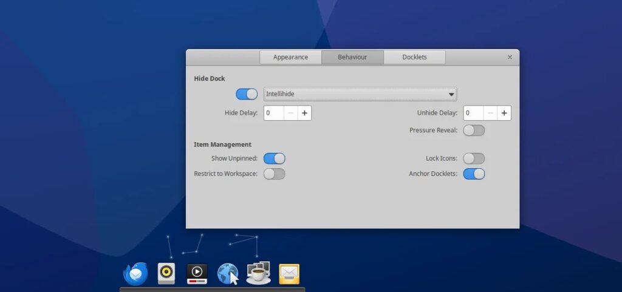The image size is (622, 292).
Task: Decrease Unhide Delay with minus button
Action: pyautogui.click(x=490, y=113)
